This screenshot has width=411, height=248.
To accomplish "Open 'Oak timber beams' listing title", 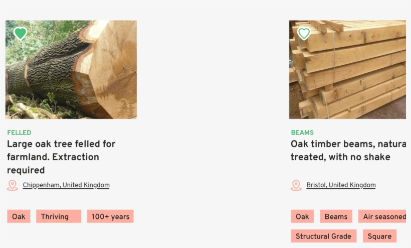I will click(348, 150).
